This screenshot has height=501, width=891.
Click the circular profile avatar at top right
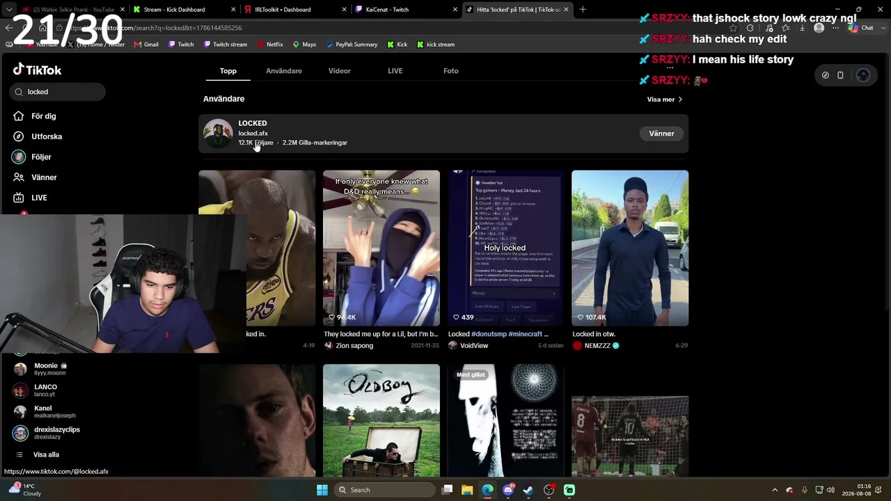point(863,75)
